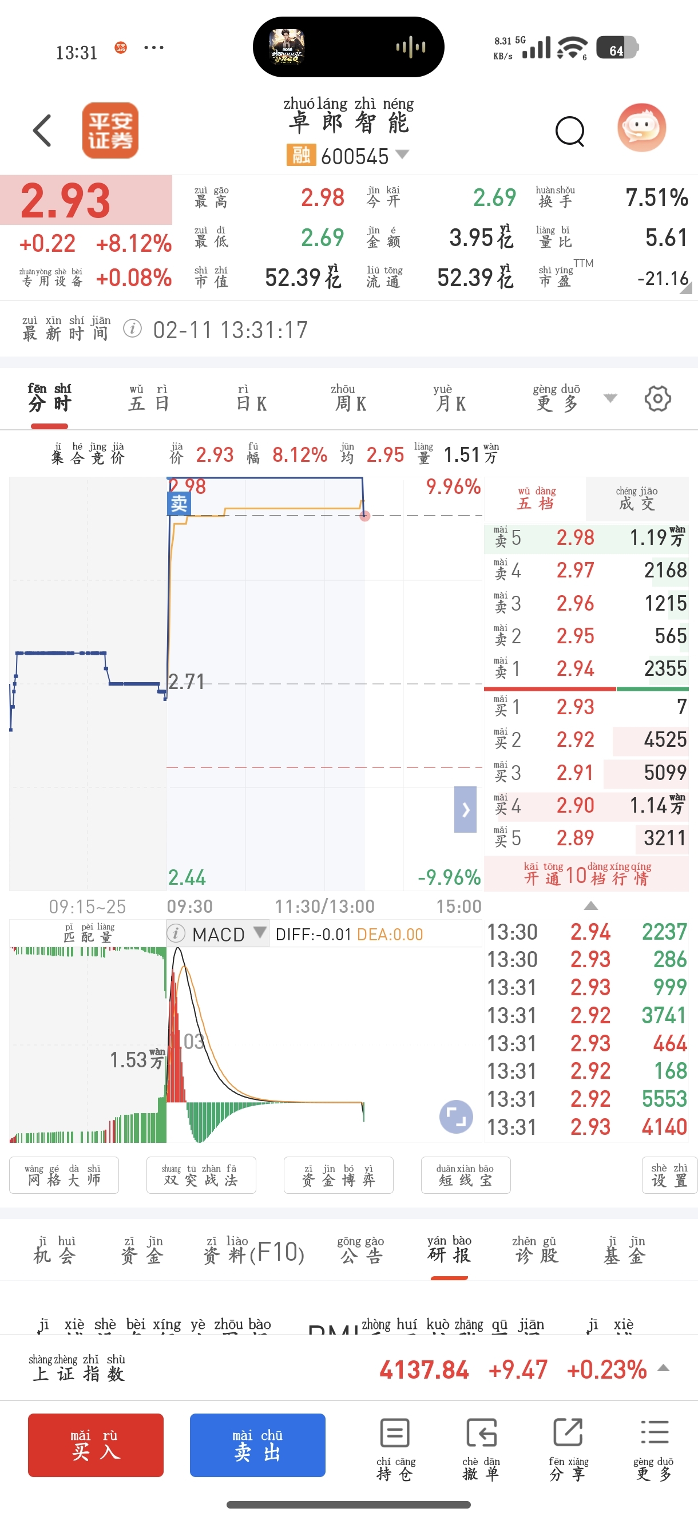The image size is (698, 1520).
Task: Tap the blue 卖出 sell button
Action: (x=257, y=1444)
